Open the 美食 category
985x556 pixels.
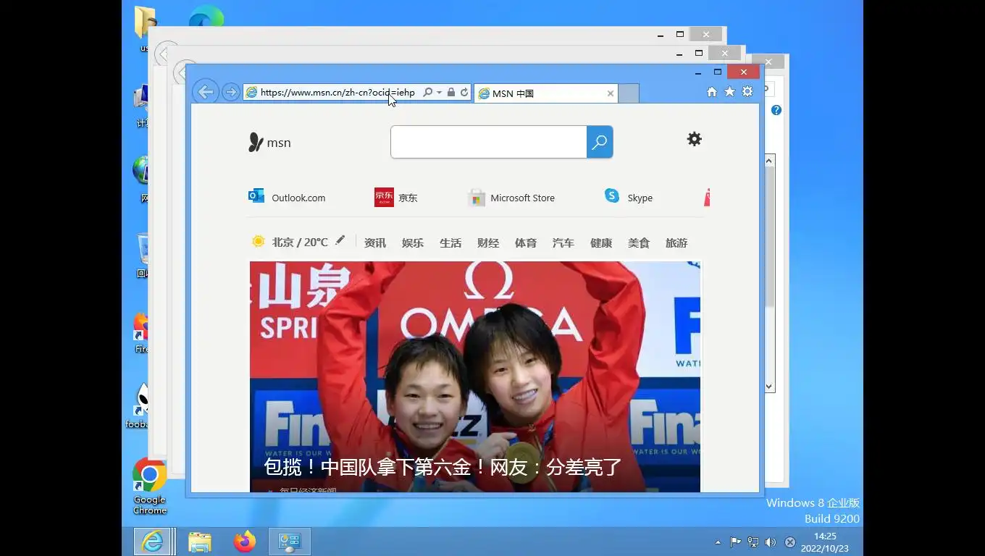(x=639, y=243)
